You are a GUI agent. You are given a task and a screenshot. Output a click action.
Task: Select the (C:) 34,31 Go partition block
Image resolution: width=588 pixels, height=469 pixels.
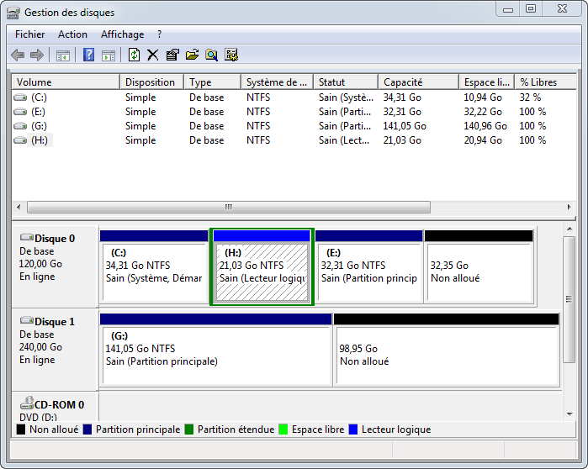[154, 266]
